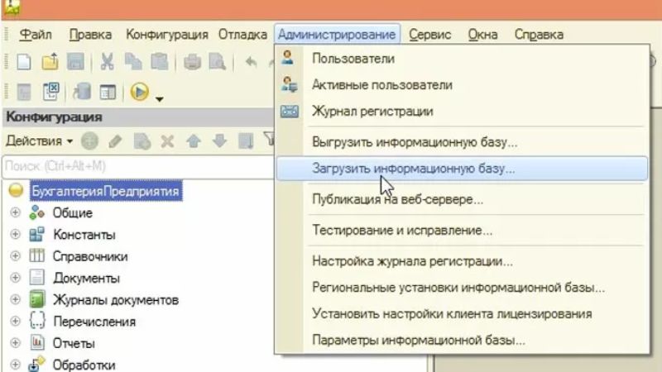
Task: Click the database configuration cylinder icon
Action: pyautogui.click(x=82, y=92)
